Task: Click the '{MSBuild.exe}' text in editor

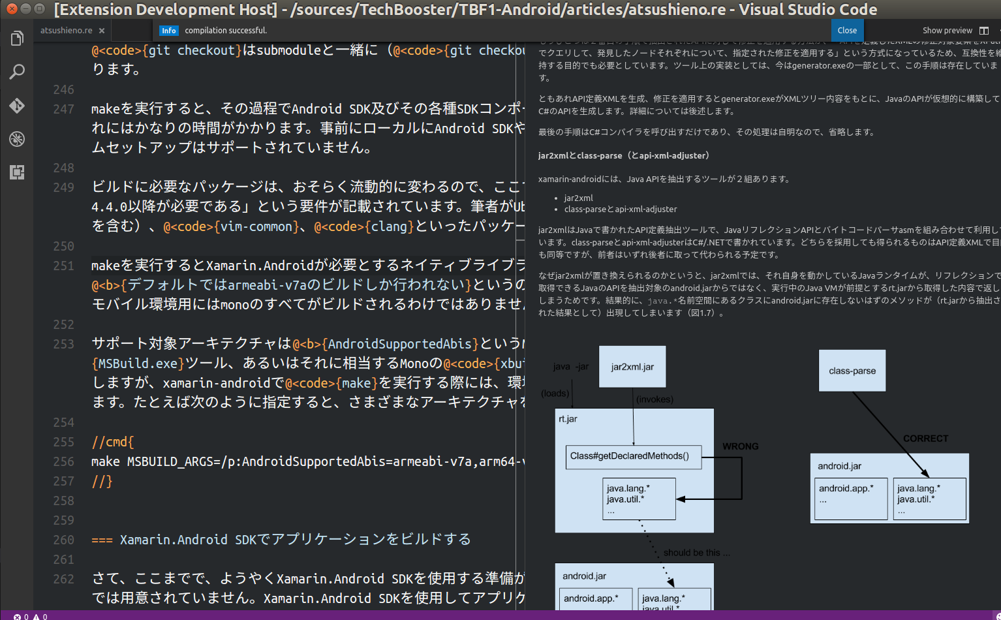Action: 138,364
